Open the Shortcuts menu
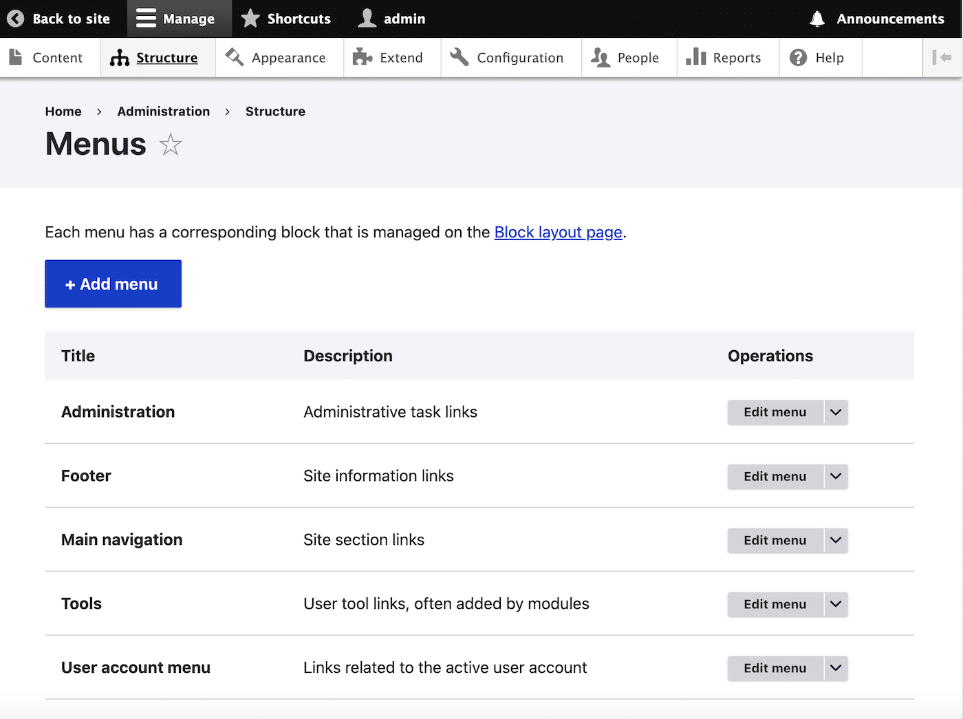The image size is (963, 719). point(285,19)
